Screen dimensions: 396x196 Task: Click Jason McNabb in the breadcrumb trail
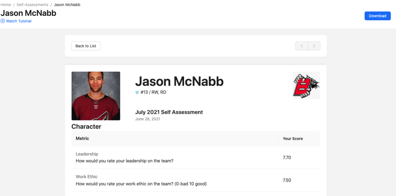pyautogui.click(x=67, y=5)
